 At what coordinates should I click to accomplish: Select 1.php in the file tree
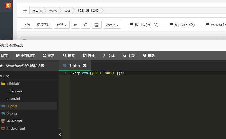(x=29, y=106)
